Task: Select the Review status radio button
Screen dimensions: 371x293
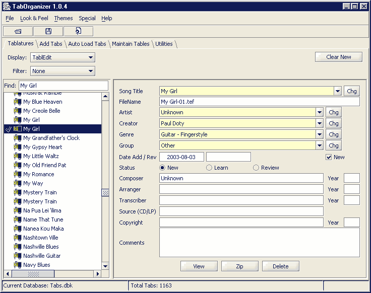Action: (256, 168)
